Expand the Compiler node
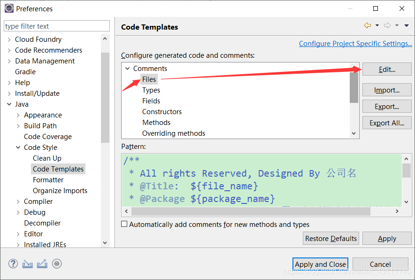This screenshot has width=415, height=280. (18, 202)
